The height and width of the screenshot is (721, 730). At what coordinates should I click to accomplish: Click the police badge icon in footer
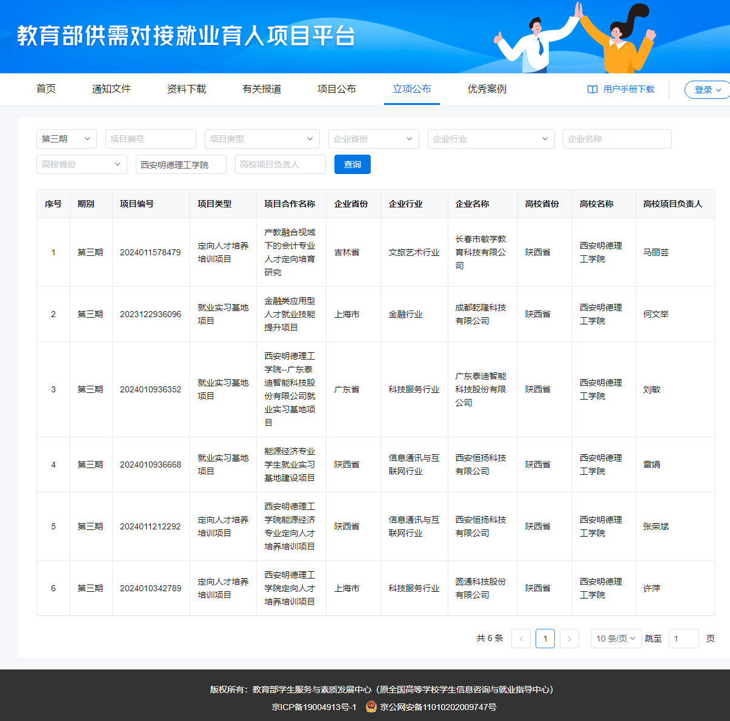coord(371,706)
